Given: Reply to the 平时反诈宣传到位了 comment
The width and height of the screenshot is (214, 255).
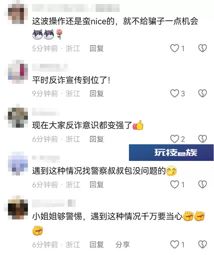Looking at the screenshot, I should point(97,94).
